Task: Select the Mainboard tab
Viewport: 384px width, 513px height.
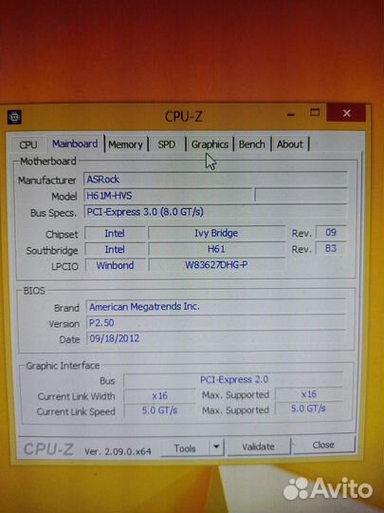Action: point(75,144)
